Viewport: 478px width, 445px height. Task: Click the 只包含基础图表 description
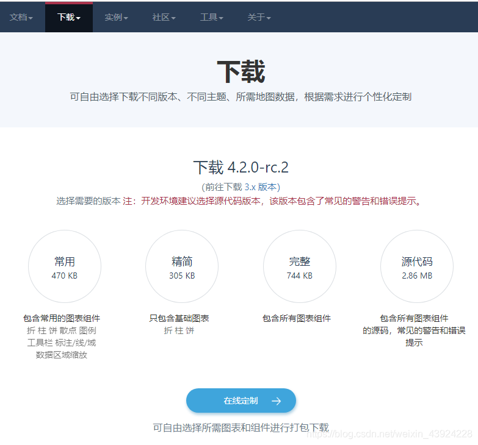[179, 318]
